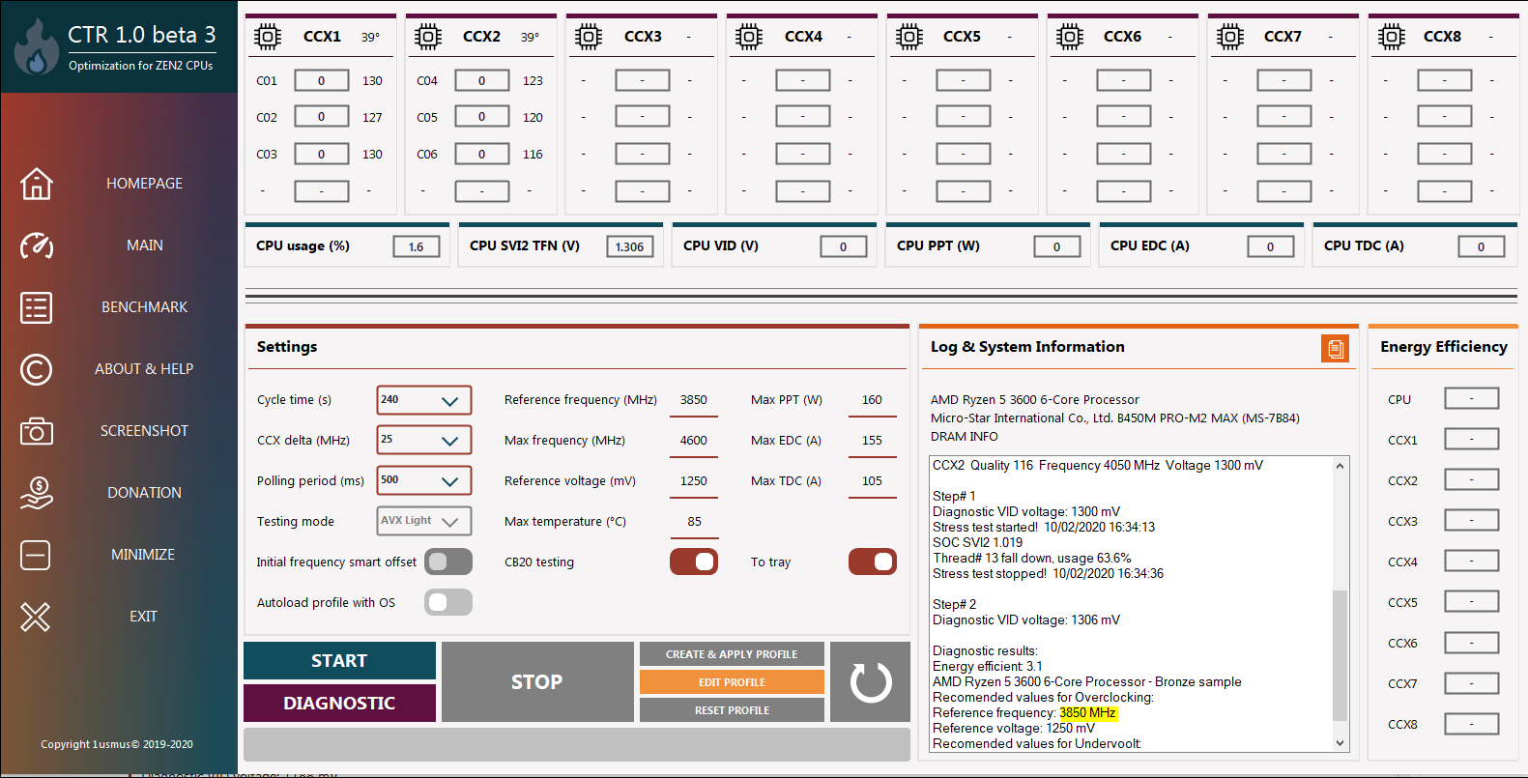Go to MAIN page
The height and width of the screenshot is (778, 1528).
[x=145, y=245]
